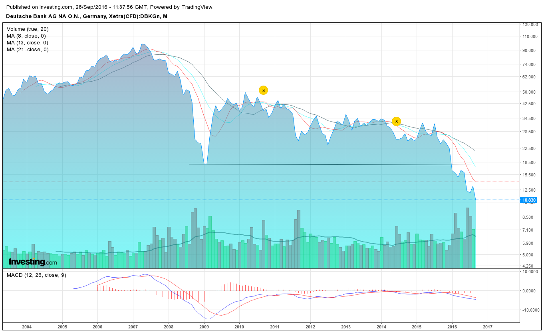Viewport: 544px width, 332px height.
Task: Click the 18.500 price axis label
Action: [530, 162]
